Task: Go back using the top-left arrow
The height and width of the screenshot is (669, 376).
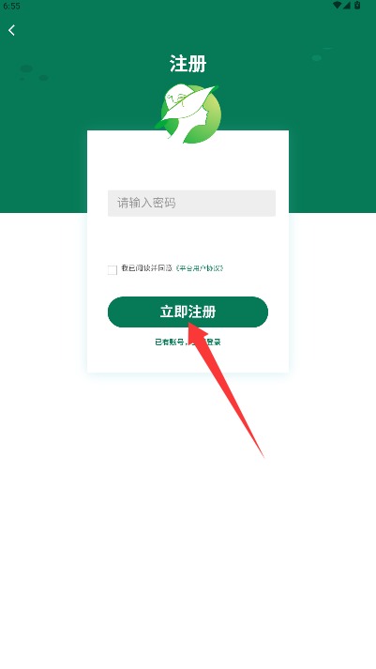Action: click(x=11, y=30)
